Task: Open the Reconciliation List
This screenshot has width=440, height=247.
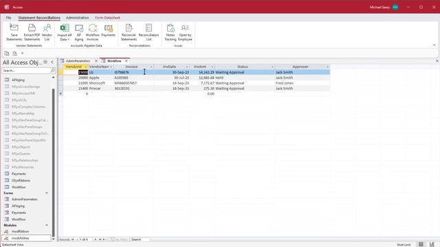Action: click(148, 32)
